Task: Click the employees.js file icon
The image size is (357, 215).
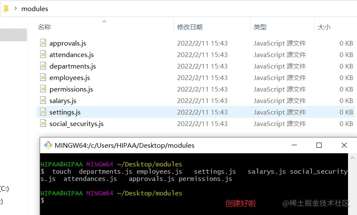Action: (43, 77)
